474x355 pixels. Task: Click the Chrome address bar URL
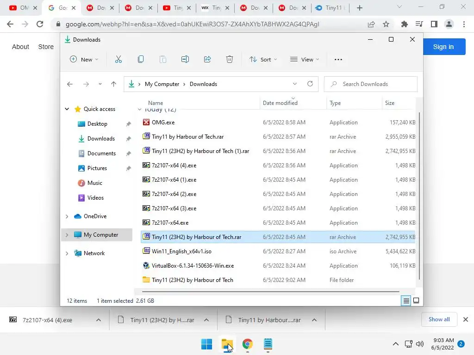[x=192, y=24]
